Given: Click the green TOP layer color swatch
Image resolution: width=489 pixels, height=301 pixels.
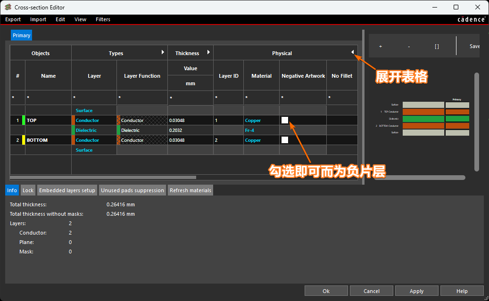Looking at the screenshot, I should pos(24,121).
